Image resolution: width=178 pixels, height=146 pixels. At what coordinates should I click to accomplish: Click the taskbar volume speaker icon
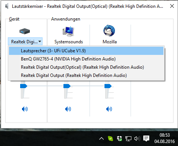tap(137, 139)
